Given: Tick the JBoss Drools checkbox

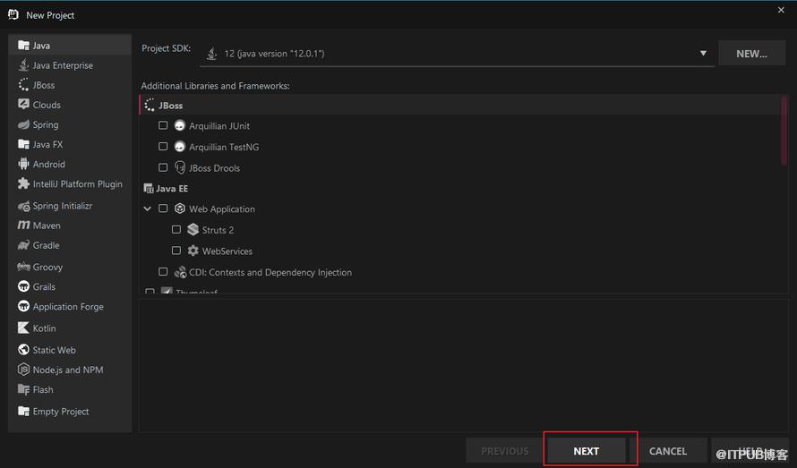Looking at the screenshot, I should coord(163,167).
